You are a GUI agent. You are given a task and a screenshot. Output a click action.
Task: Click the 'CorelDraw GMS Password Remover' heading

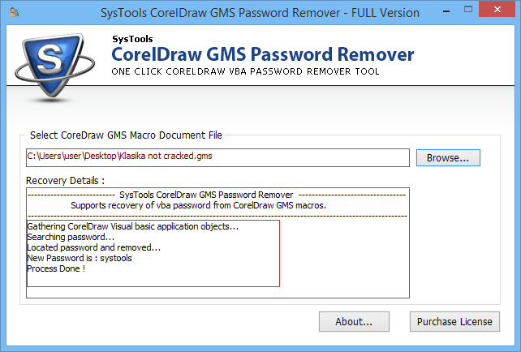point(262,55)
